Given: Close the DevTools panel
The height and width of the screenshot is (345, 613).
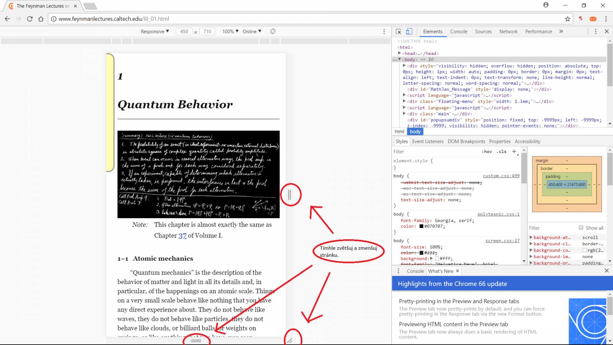Looking at the screenshot, I should coord(606,31).
